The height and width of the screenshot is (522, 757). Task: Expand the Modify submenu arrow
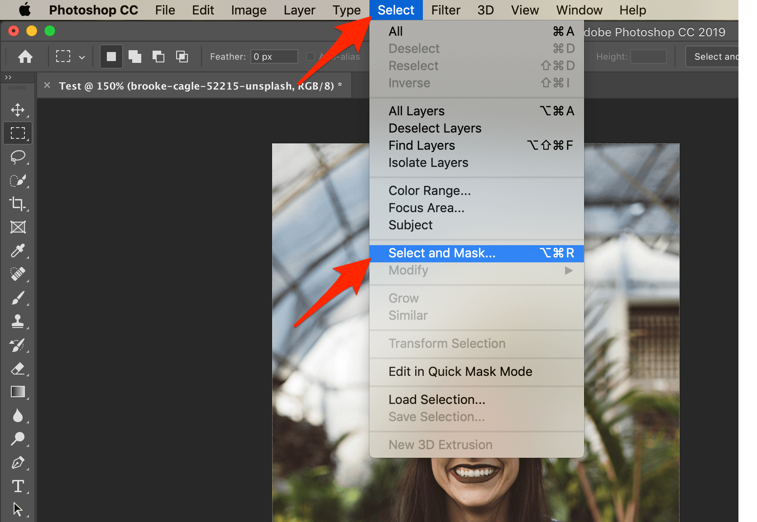pos(569,270)
